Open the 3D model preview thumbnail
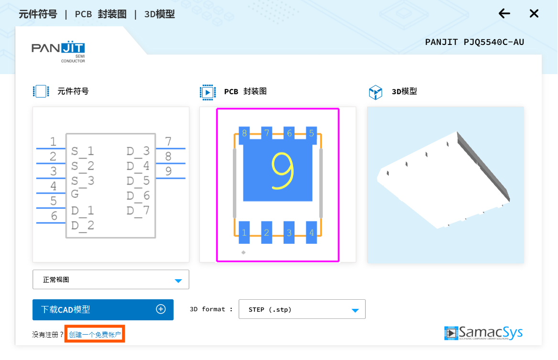This screenshot has width=558, height=360. [446, 185]
